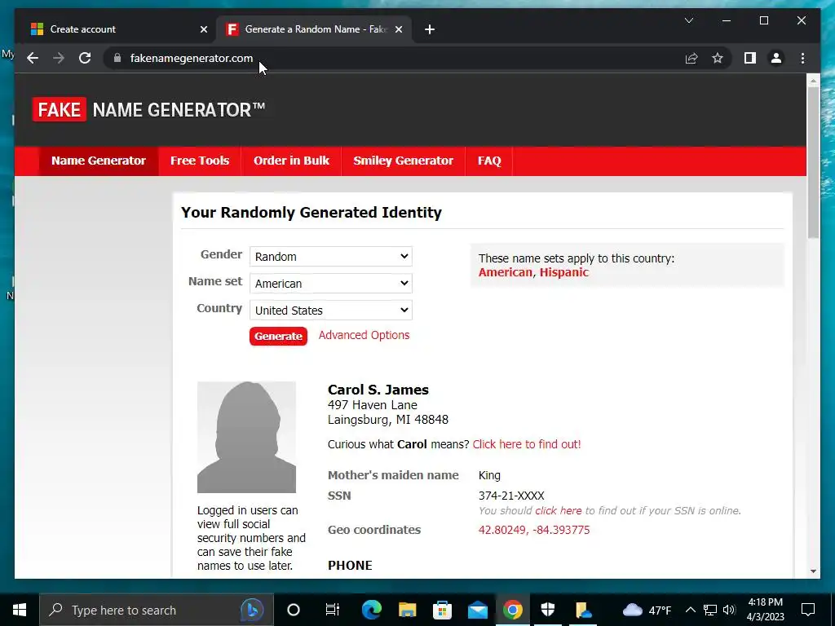Open the Advanced Options link

pyautogui.click(x=364, y=335)
